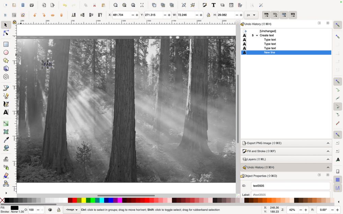Increase the width W value

tap(201, 15)
